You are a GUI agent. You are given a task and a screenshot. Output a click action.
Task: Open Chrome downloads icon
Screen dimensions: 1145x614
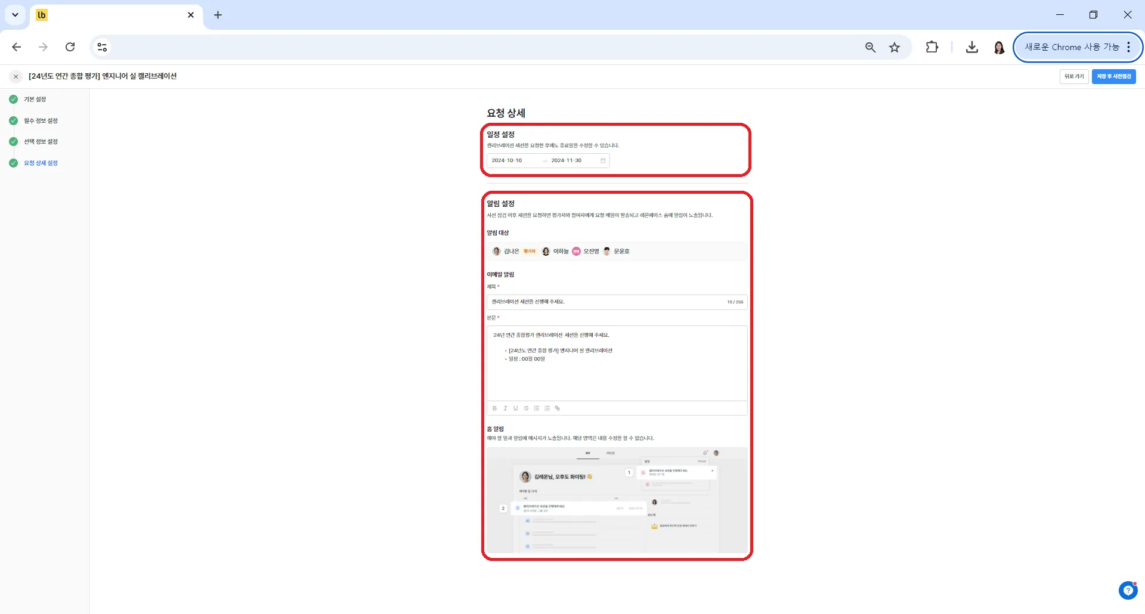pyautogui.click(x=972, y=47)
